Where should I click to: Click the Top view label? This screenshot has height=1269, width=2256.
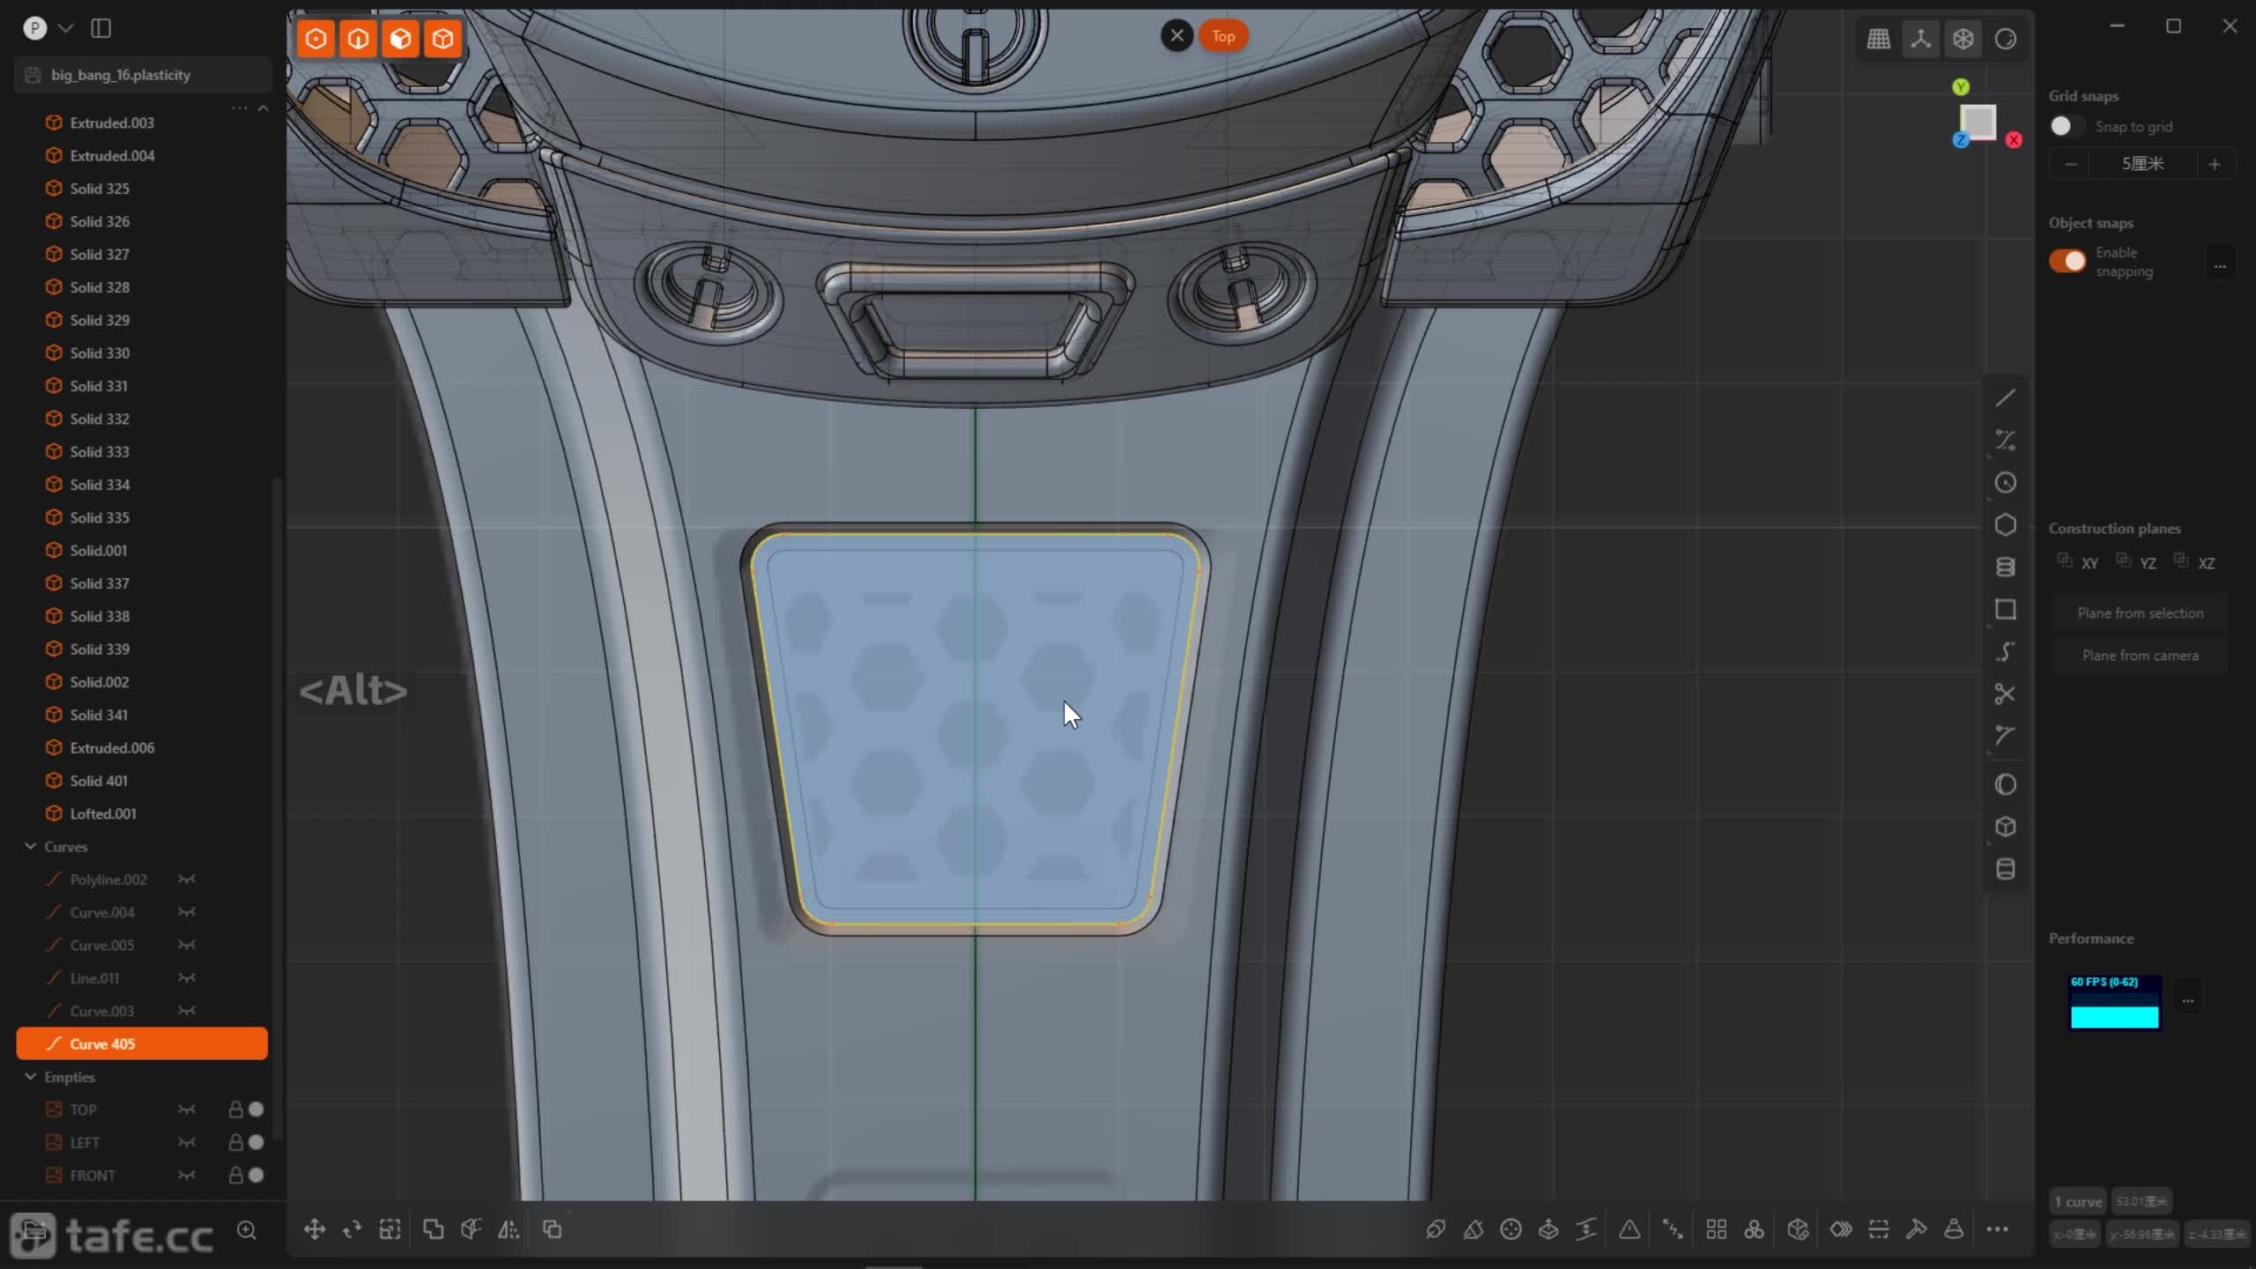pos(1223,36)
